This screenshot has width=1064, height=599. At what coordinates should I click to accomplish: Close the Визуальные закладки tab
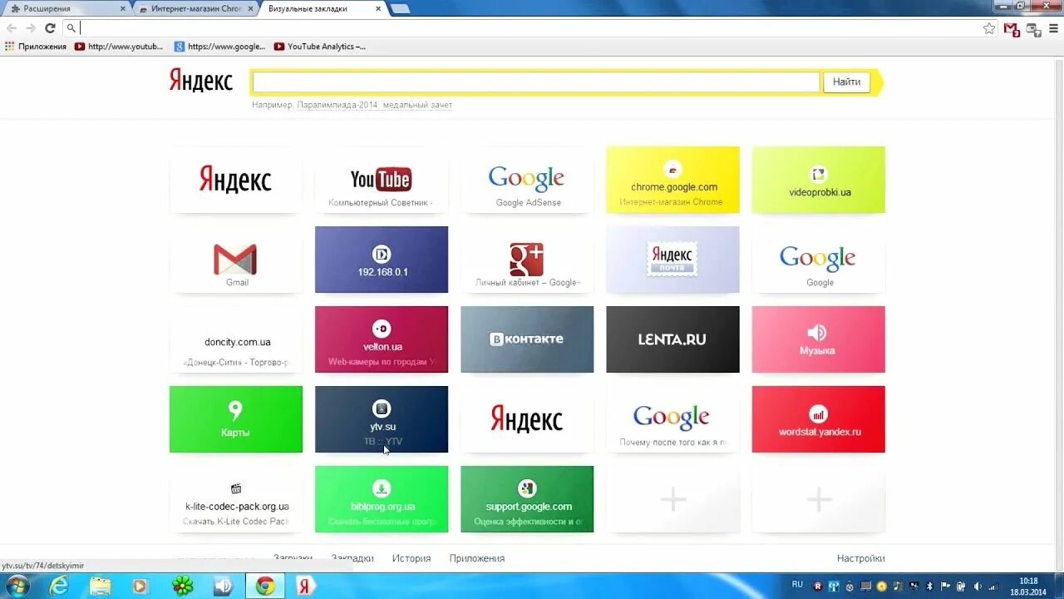tap(378, 8)
